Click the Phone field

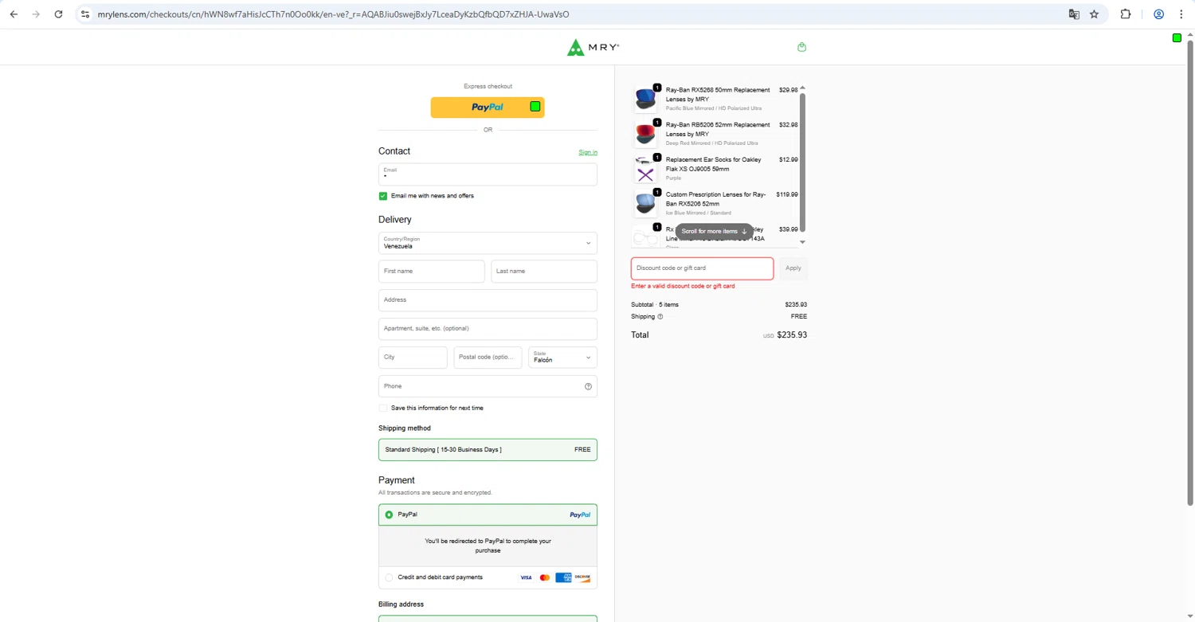[488, 386]
